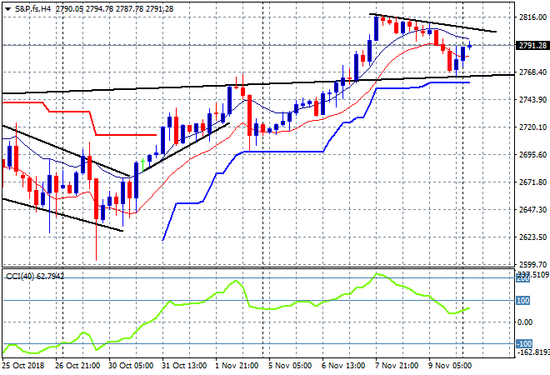
Task: Click the time label 5 Nov 05:00
Action: click(x=290, y=366)
